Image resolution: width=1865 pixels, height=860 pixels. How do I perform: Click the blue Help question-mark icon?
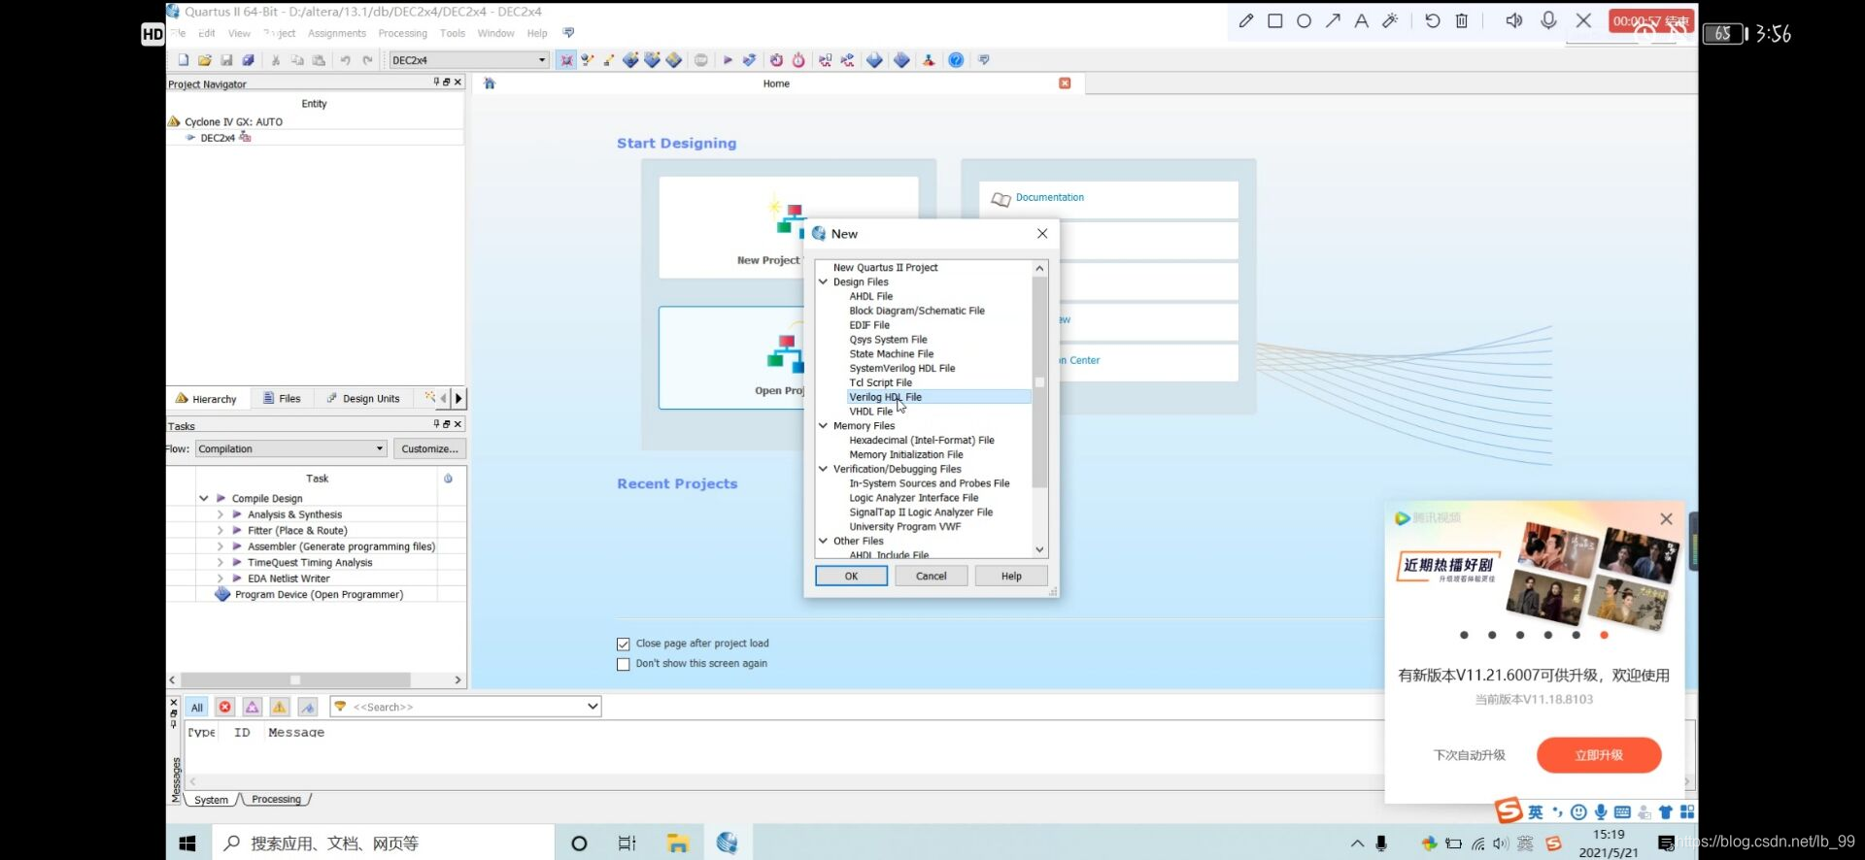956,60
